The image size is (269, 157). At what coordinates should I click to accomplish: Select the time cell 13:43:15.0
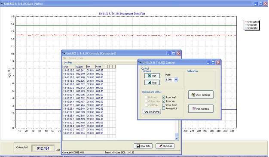click(69, 71)
